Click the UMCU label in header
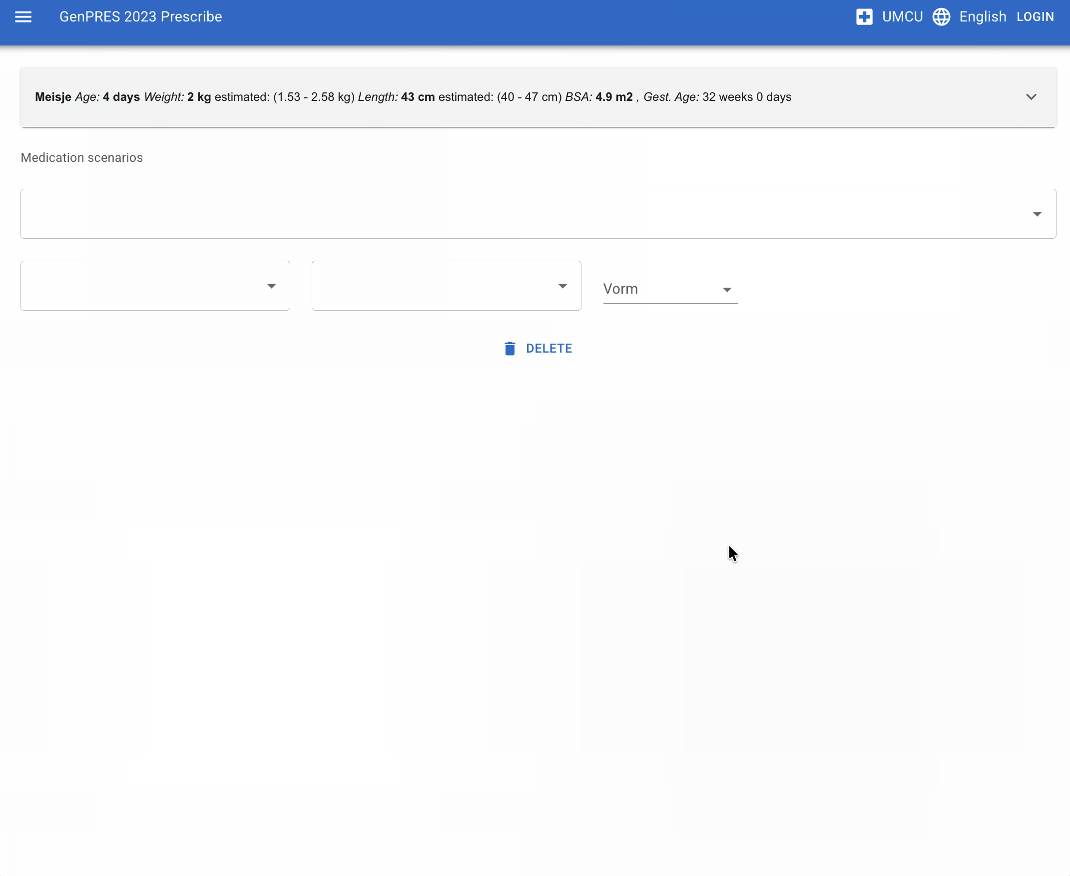 pyautogui.click(x=902, y=16)
